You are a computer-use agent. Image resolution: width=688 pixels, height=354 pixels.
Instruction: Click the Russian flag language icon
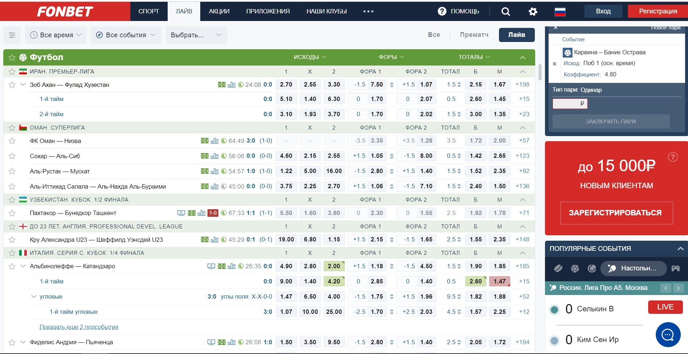[560, 12]
